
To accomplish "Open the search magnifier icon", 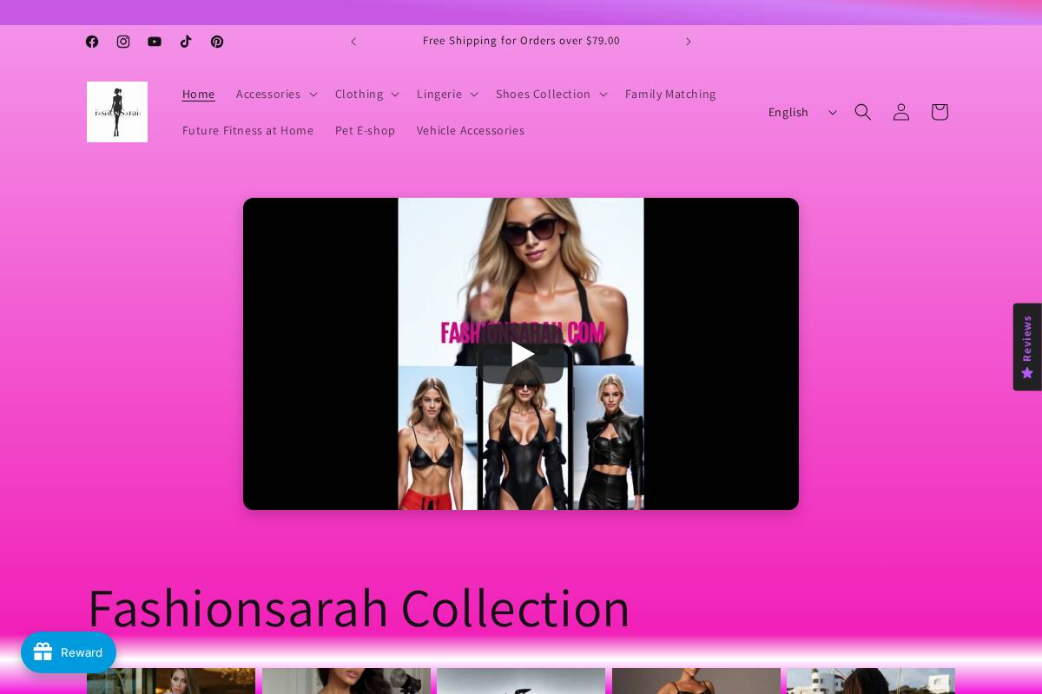I will pos(863,112).
